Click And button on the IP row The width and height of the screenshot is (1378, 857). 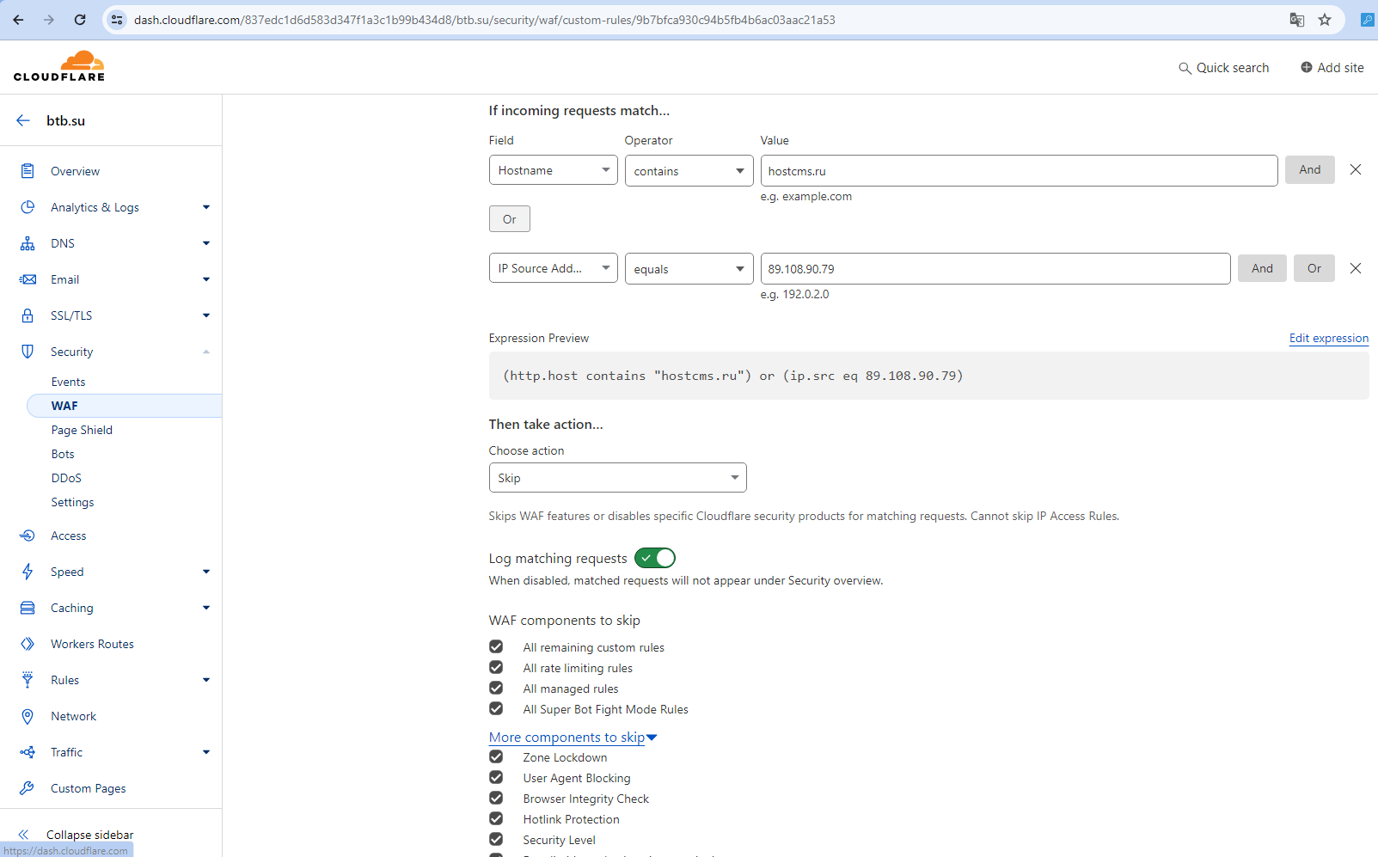1262,268
